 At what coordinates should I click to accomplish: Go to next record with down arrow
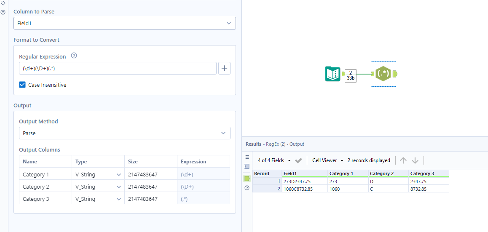[x=415, y=160]
